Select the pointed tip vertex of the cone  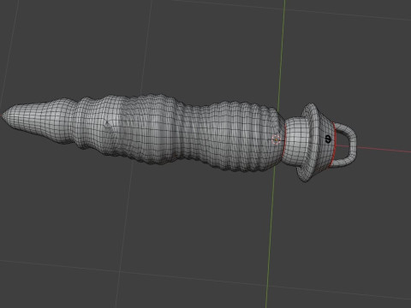pos(3,115)
